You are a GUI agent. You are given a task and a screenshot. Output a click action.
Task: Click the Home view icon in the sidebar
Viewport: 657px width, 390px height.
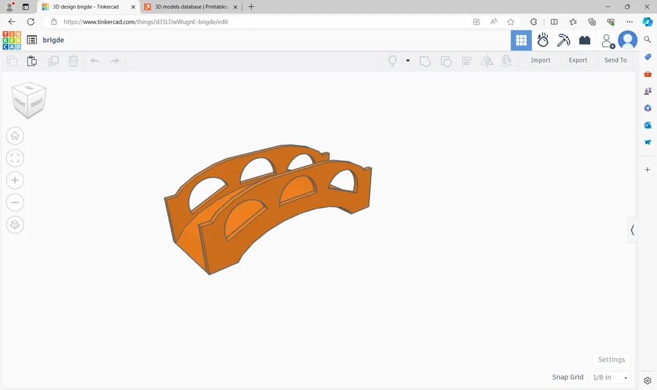coord(15,135)
